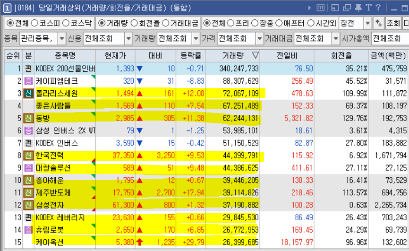
Task: Open help with the question mark icon
Action: click(x=378, y=7)
